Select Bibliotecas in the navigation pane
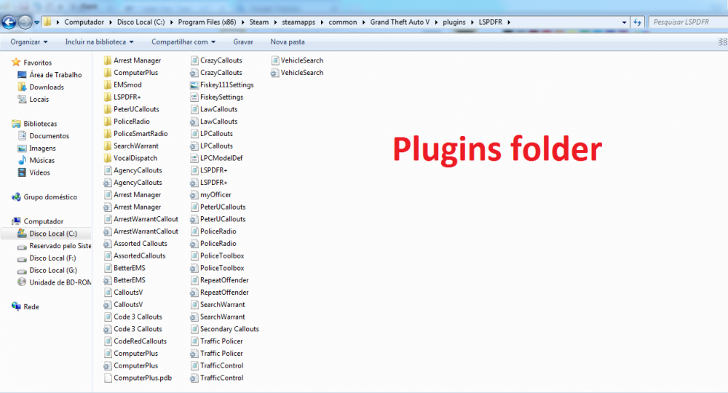The width and height of the screenshot is (728, 393). point(40,124)
